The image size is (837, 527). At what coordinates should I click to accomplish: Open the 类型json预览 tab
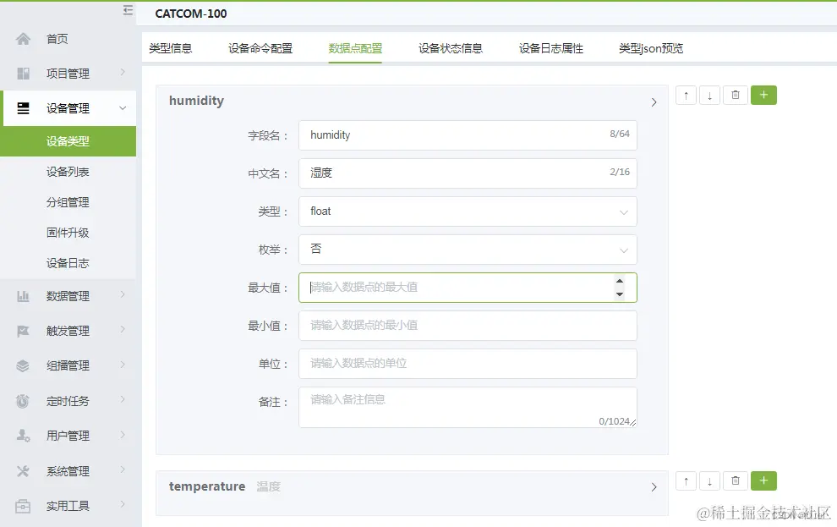pos(651,48)
